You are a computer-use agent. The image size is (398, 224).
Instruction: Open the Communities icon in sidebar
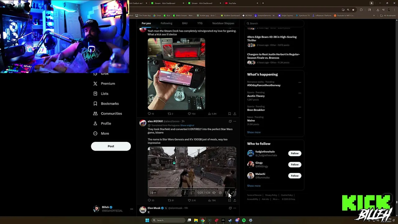(x=95, y=114)
